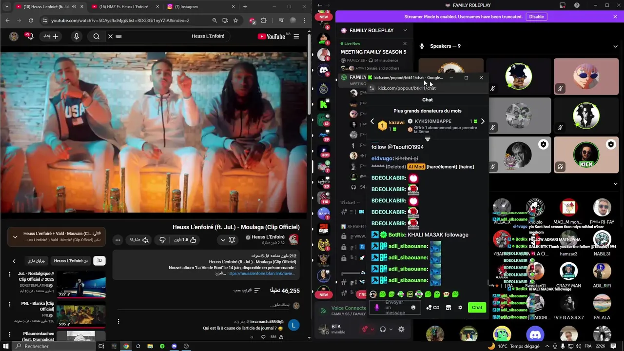Play the JuL Nostalgique thumbnail
624x351 pixels.
click(x=81, y=284)
